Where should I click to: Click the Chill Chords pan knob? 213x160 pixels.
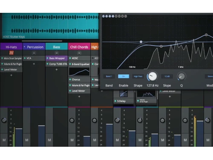[72, 120]
